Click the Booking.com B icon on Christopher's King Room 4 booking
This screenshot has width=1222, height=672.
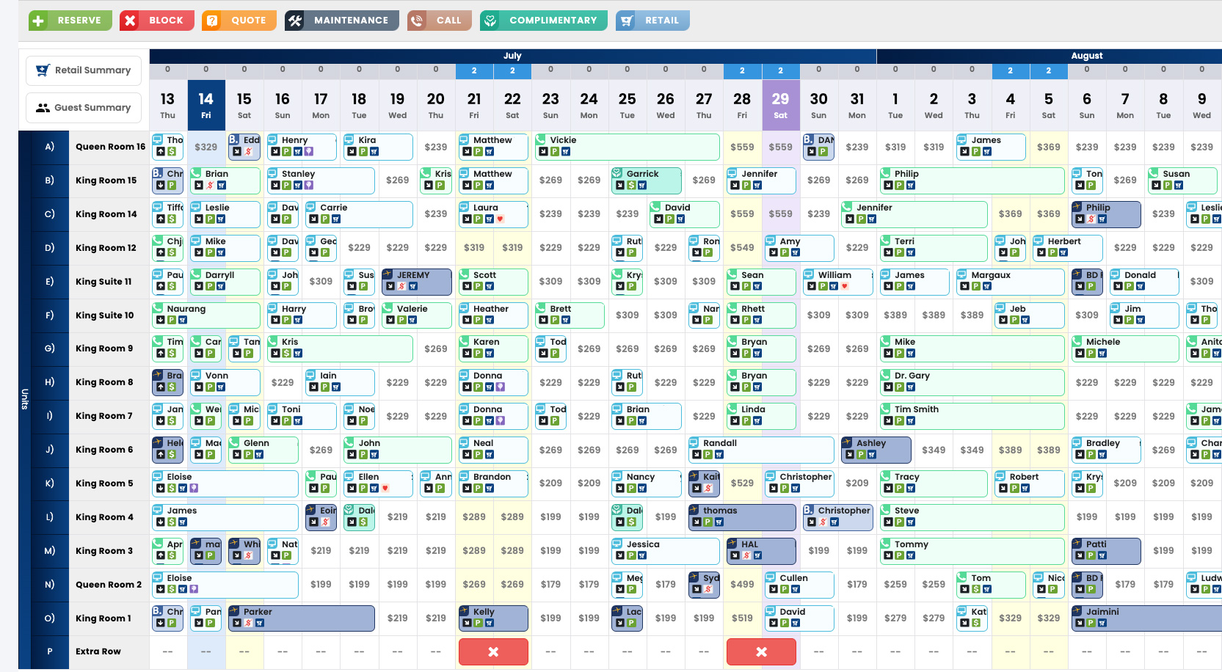pyautogui.click(x=808, y=510)
